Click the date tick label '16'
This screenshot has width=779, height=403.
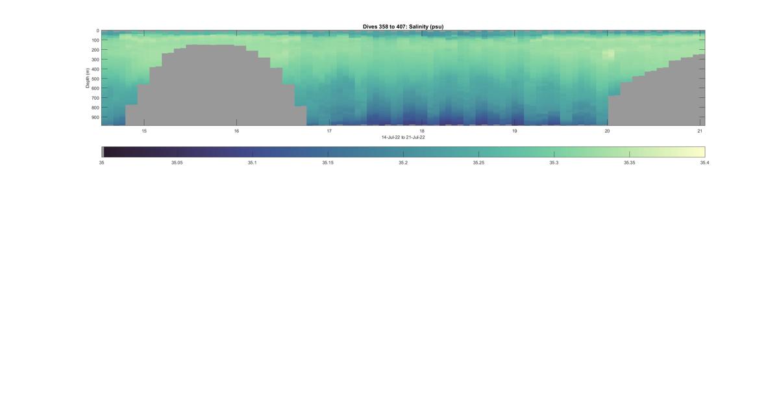[236, 131]
